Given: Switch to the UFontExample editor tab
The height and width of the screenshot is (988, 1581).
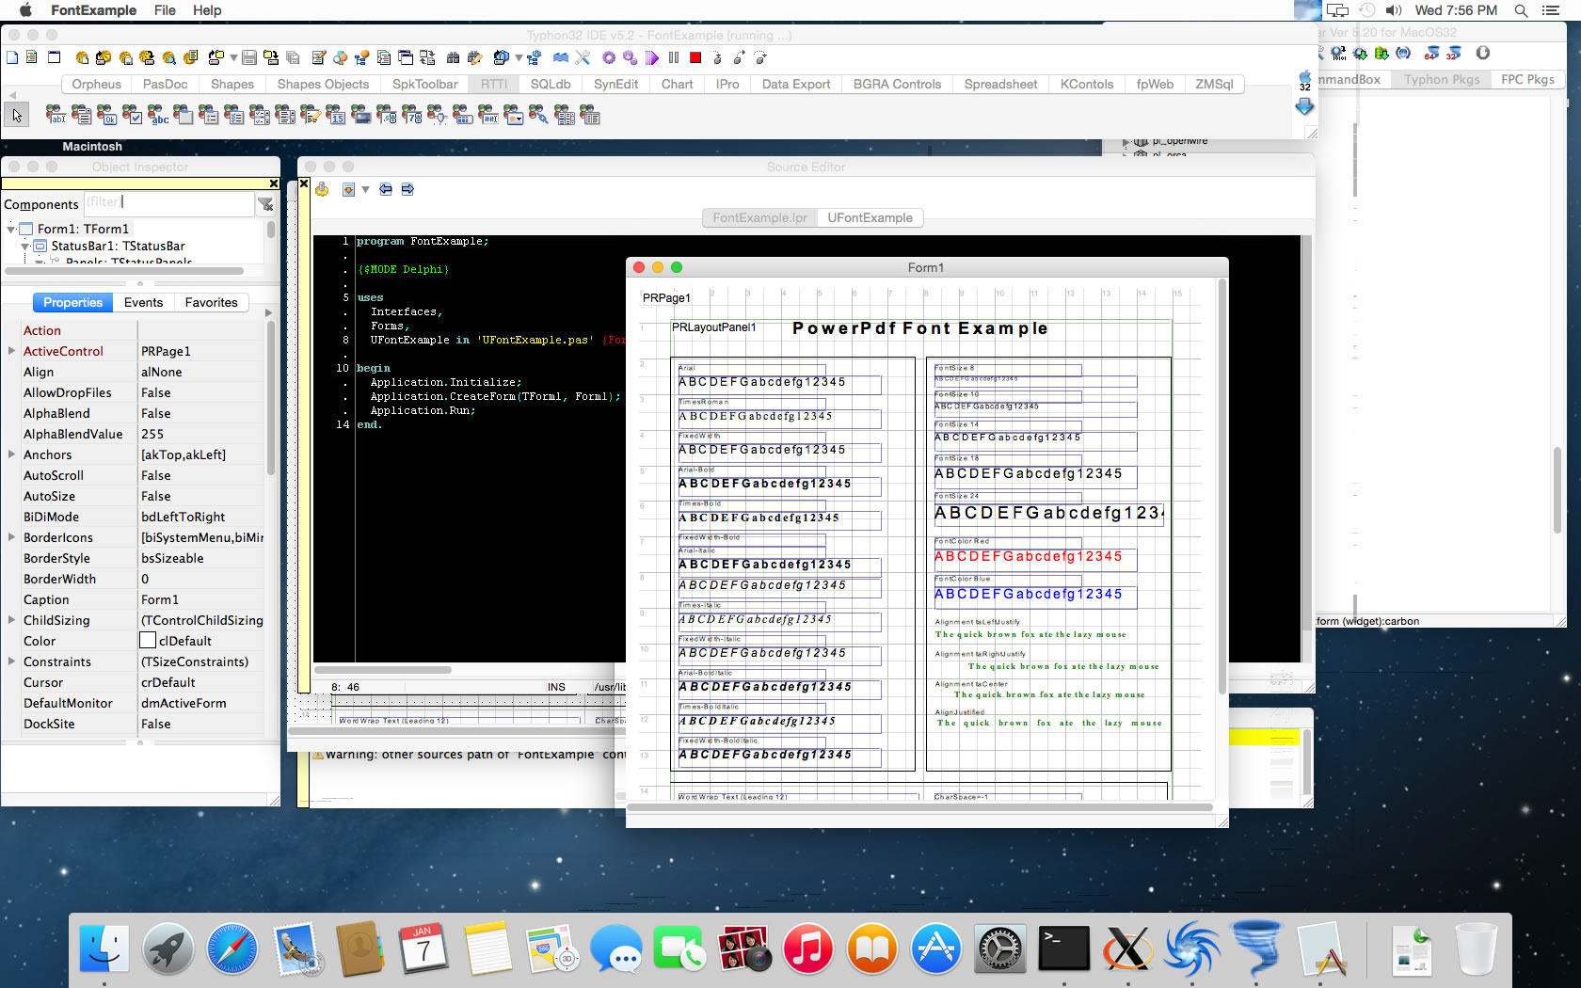Looking at the screenshot, I should pos(870,217).
